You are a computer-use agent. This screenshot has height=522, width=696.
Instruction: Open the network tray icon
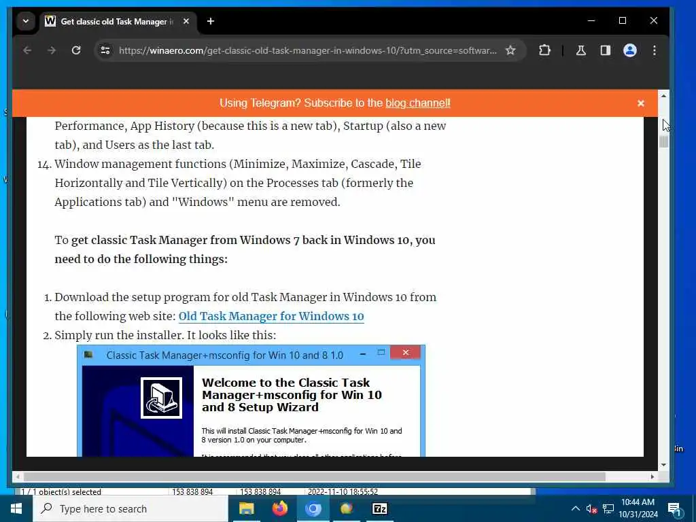608,508
